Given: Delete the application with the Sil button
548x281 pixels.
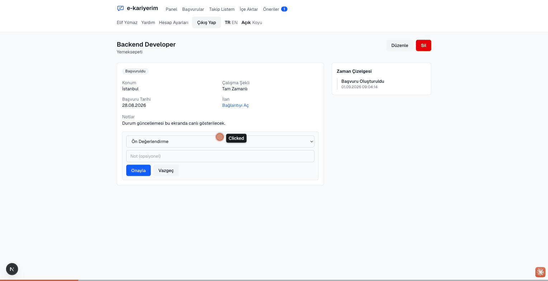Looking at the screenshot, I should point(424,46).
